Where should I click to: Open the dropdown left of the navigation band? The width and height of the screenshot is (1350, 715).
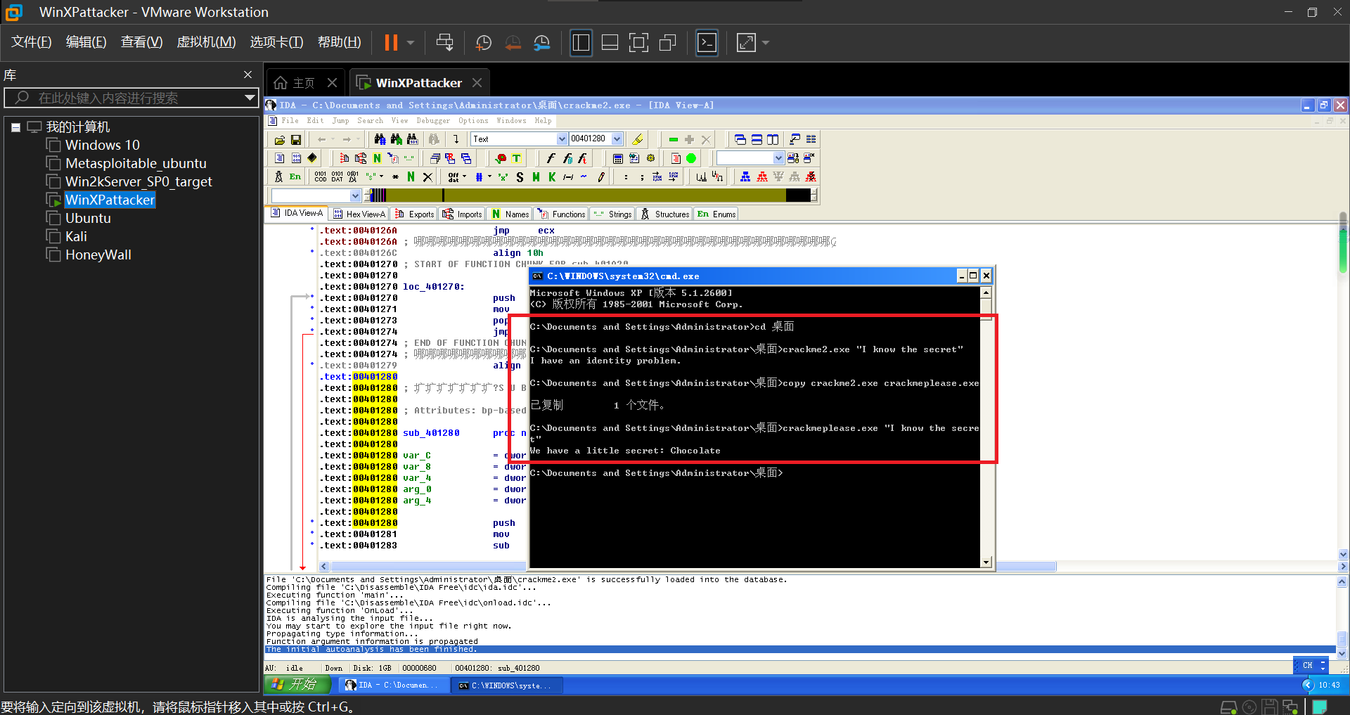tap(355, 195)
